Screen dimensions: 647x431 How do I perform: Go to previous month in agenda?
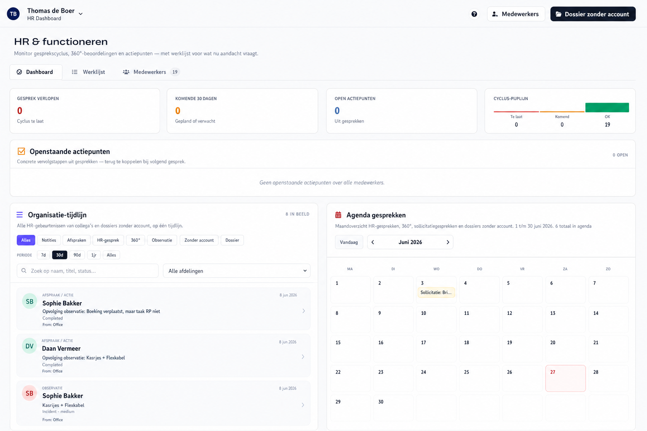(x=373, y=242)
